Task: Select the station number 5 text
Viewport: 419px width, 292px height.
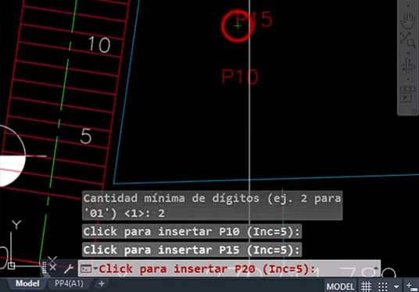Action: point(86,136)
